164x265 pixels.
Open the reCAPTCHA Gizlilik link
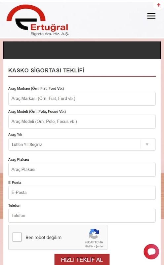[x=89, y=246]
